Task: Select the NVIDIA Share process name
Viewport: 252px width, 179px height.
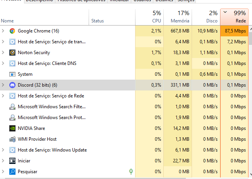Action: point(31,128)
